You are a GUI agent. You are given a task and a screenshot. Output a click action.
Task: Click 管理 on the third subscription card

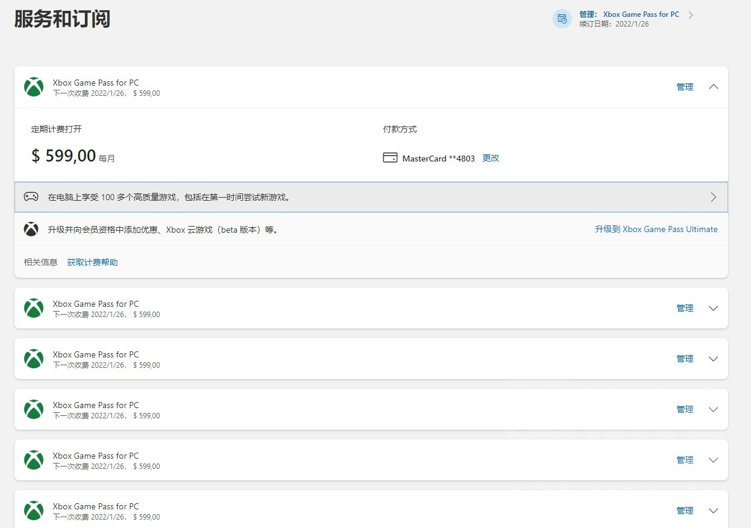(685, 359)
